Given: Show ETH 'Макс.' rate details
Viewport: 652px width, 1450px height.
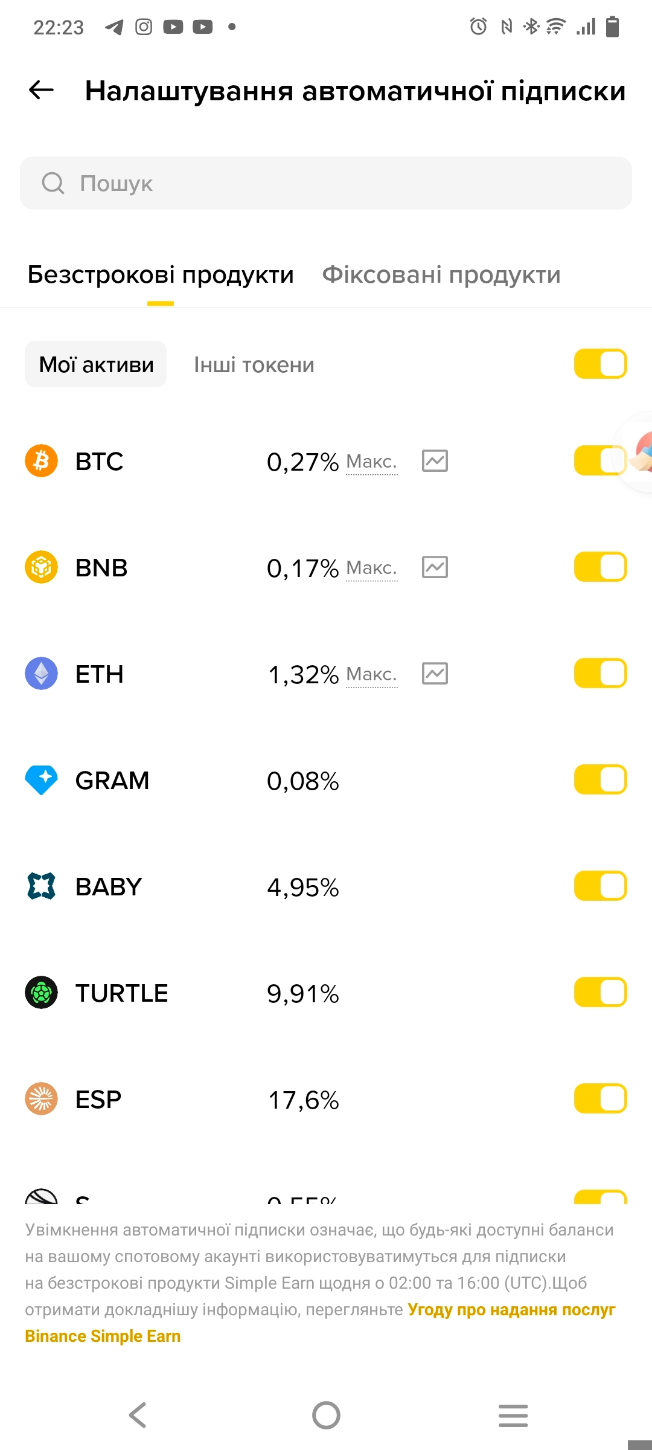Looking at the screenshot, I should coord(372,675).
